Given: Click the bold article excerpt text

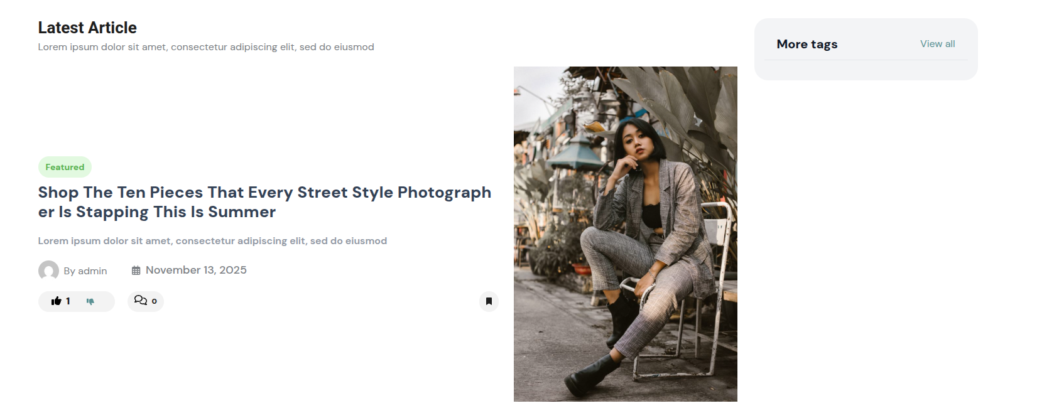Looking at the screenshot, I should click(x=212, y=241).
